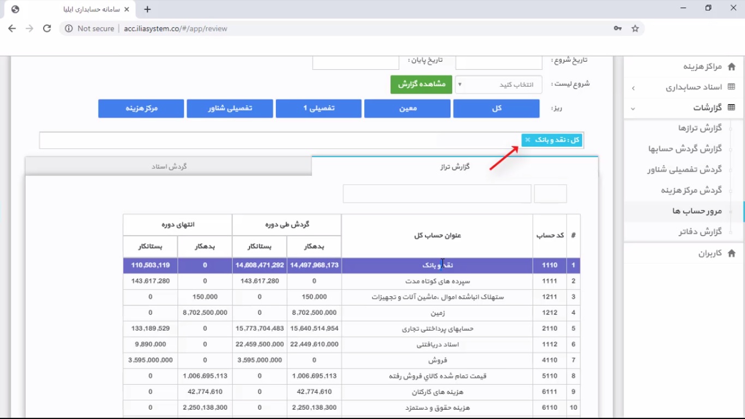Screen dimensions: 745x419
Task: Click the مشاهده گزارش green button
Action: [421, 85]
